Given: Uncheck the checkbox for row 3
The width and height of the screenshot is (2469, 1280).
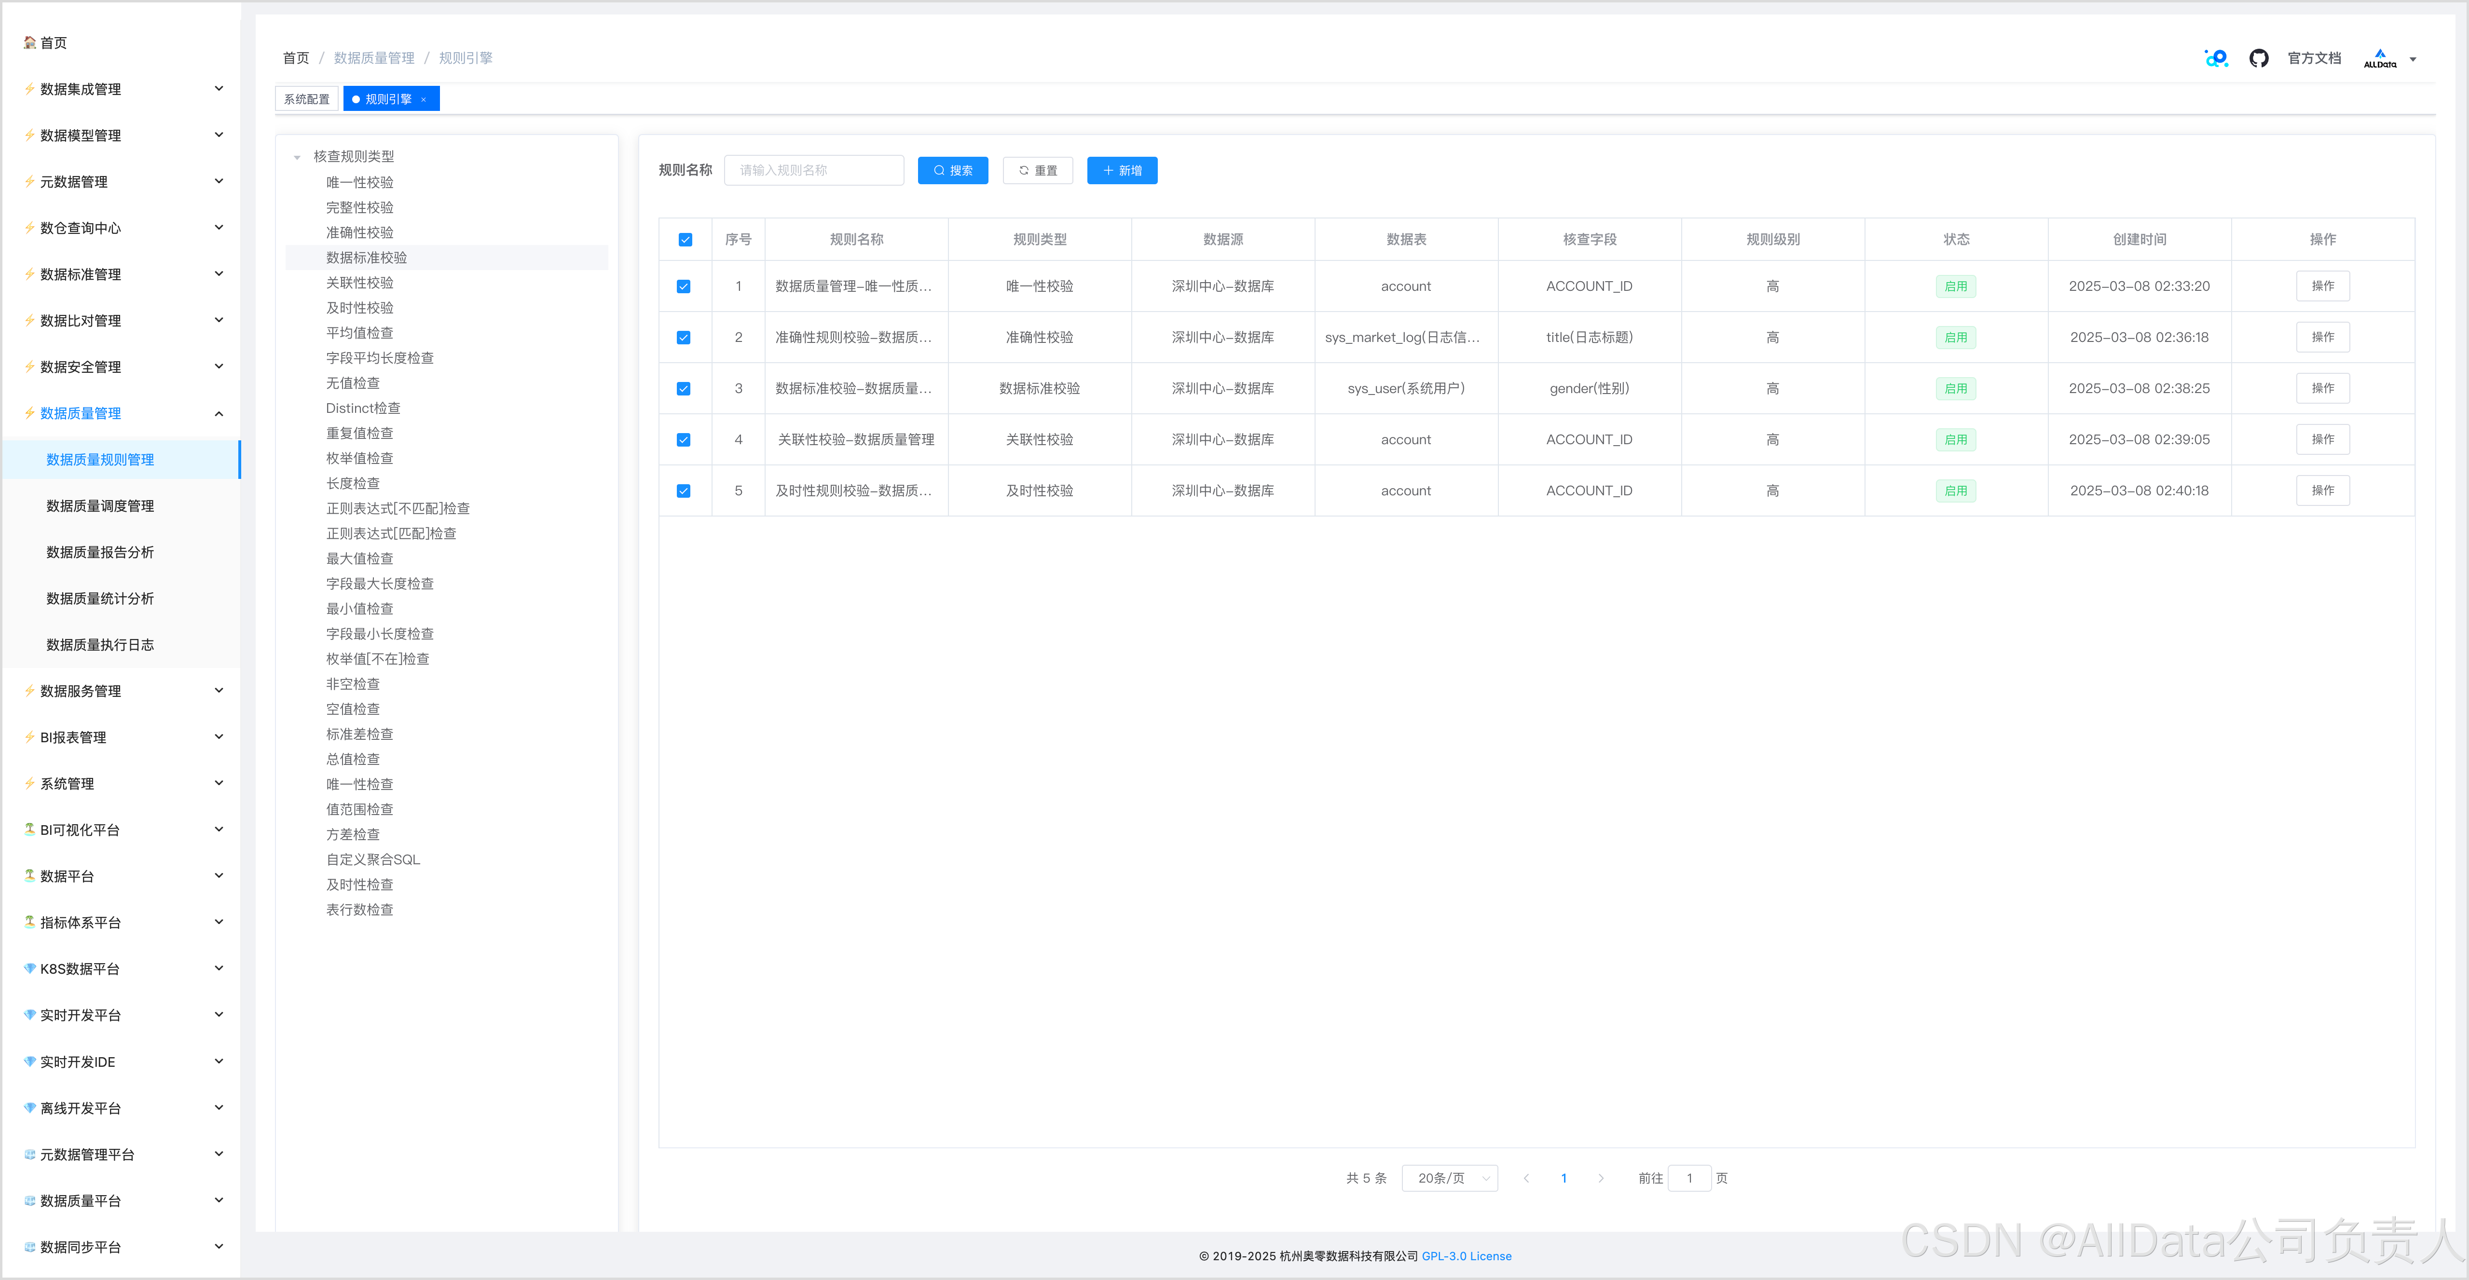Looking at the screenshot, I should (x=684, y=389).
